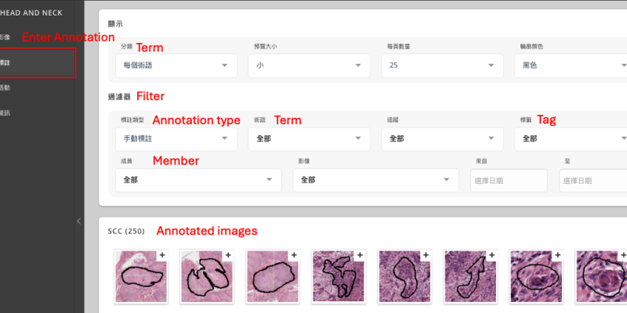The height and width of the screenshot is (313, 627).
Task: Click the plus icon on second SCC thumbnail
Action: 228,255
